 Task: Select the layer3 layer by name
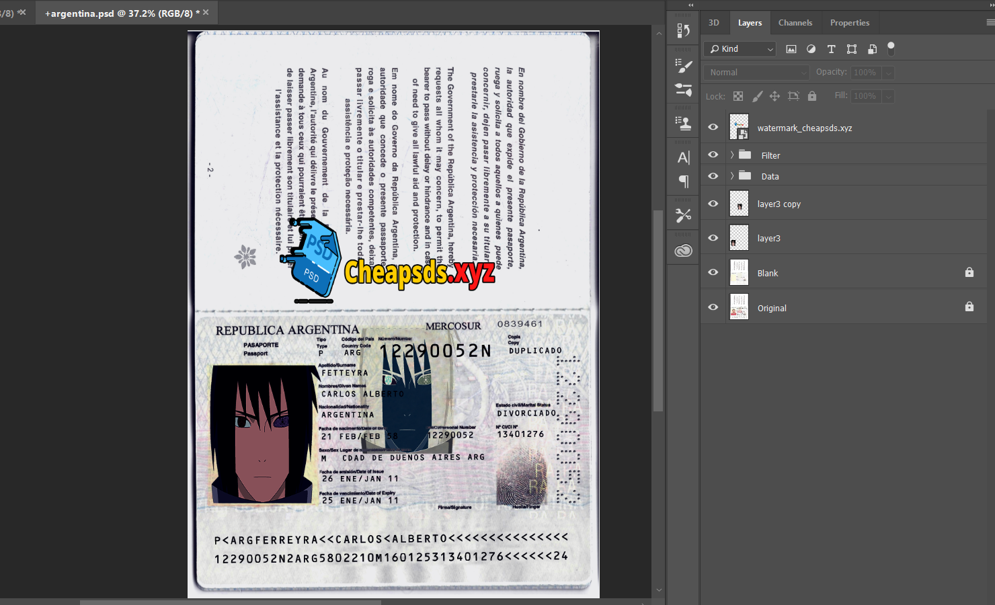pyautogui.click(x=769, y=239)
